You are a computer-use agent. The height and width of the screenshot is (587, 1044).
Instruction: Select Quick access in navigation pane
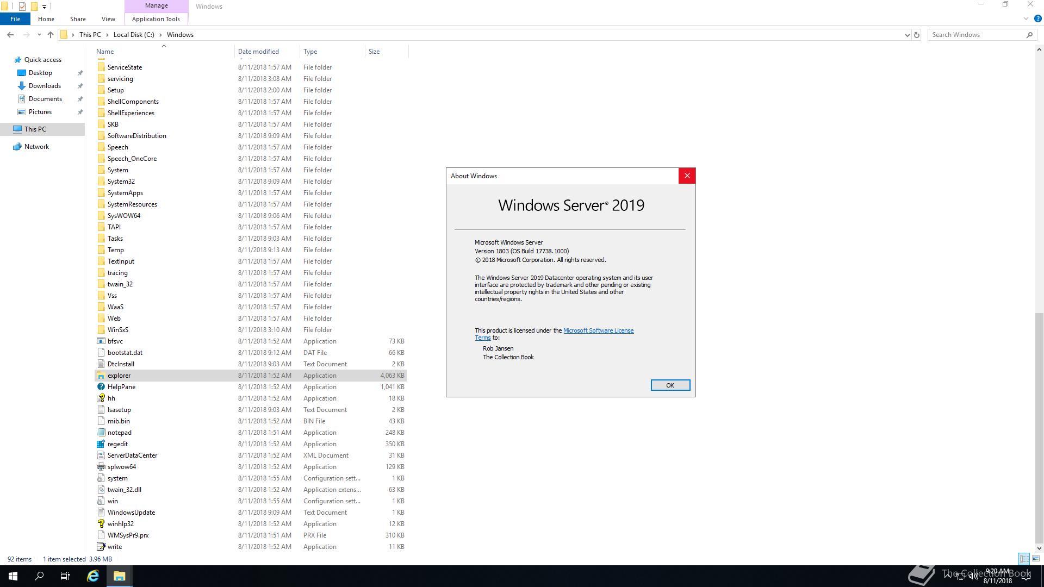(x=43, y=60)
